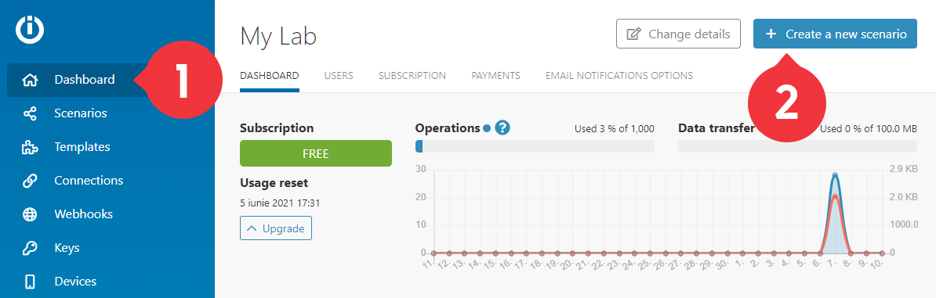The height and width of the screenshot is (298, 936).
Task: Click the Change details button
Action: pos(678,34)
